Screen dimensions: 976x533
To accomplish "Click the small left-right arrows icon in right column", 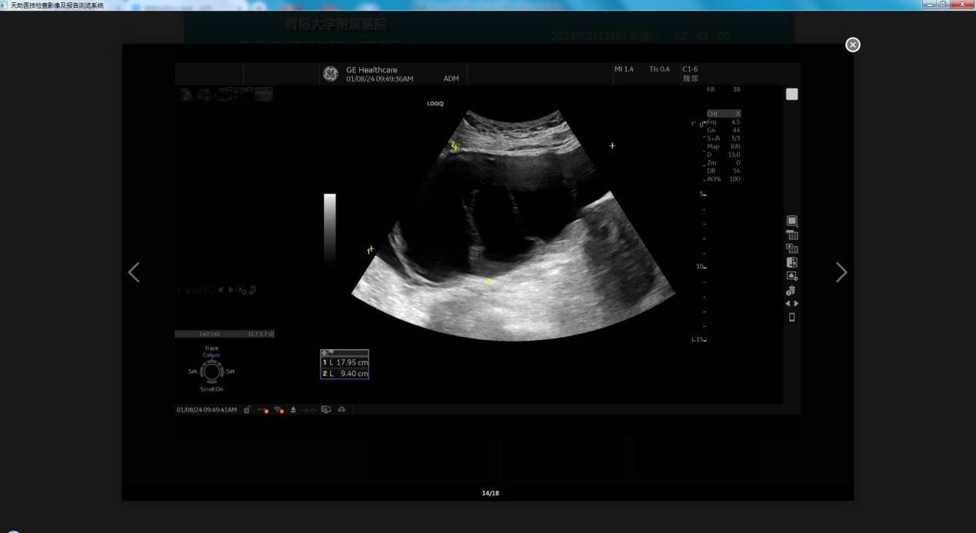I will click(x=791, y=304).
